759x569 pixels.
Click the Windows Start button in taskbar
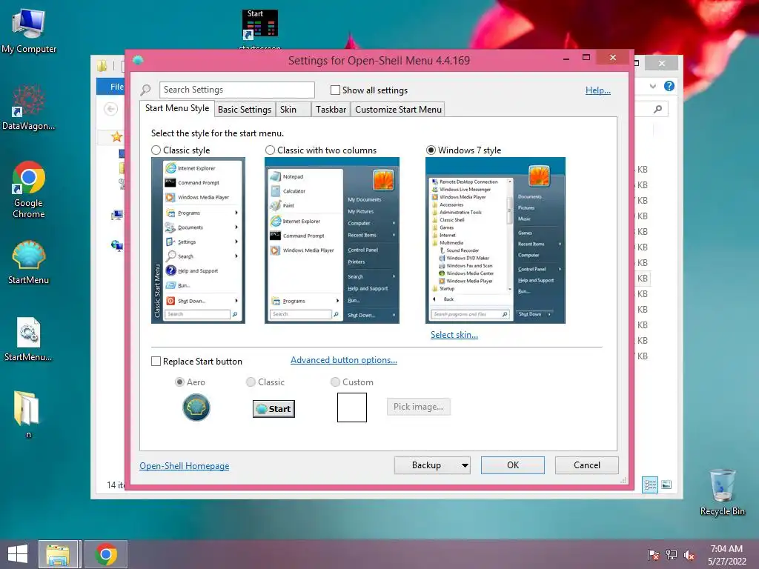pos(18,554)
